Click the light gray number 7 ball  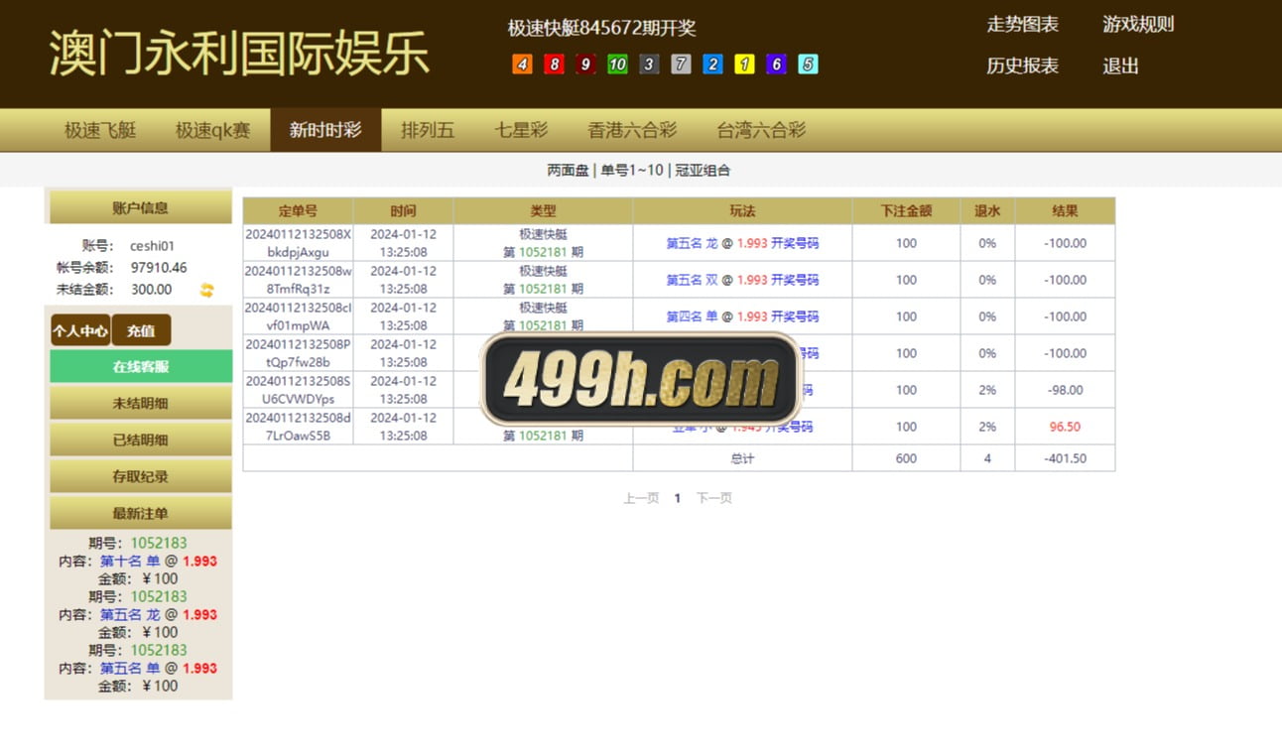click(681, 64)
